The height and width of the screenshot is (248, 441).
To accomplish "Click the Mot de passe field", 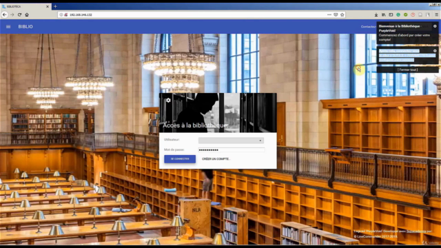I will click(x=232, y=150).
